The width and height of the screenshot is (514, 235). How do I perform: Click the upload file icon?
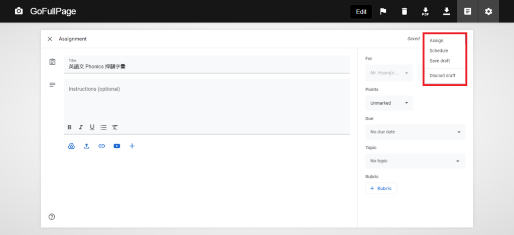point(86,146)
